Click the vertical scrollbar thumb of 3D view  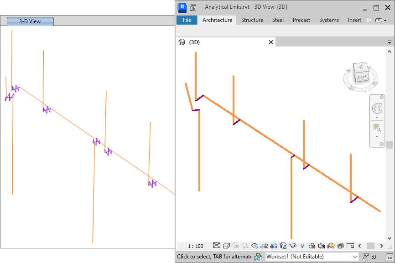[x=389, y=145]
